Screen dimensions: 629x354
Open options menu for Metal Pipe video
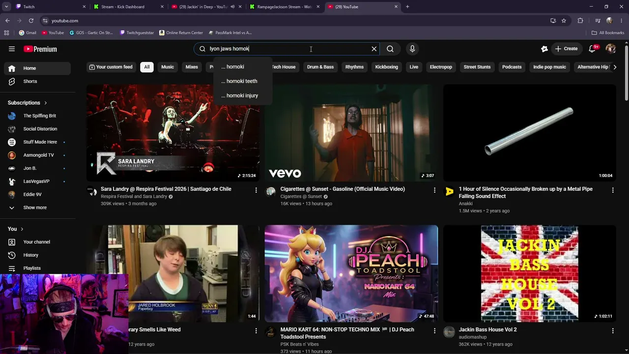tap(613, 190)
